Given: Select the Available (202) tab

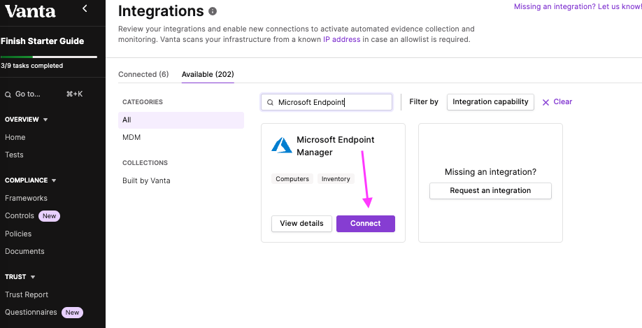Looking at the screenshot, I should pyautogui.click(x=208, y=74).
